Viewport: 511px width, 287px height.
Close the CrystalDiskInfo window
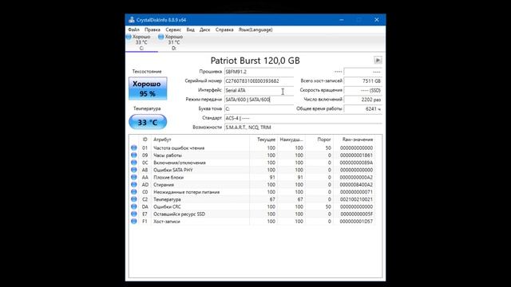point(376,20)
